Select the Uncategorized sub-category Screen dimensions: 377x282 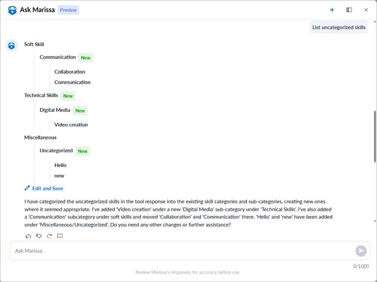click(x=56, y=151)
